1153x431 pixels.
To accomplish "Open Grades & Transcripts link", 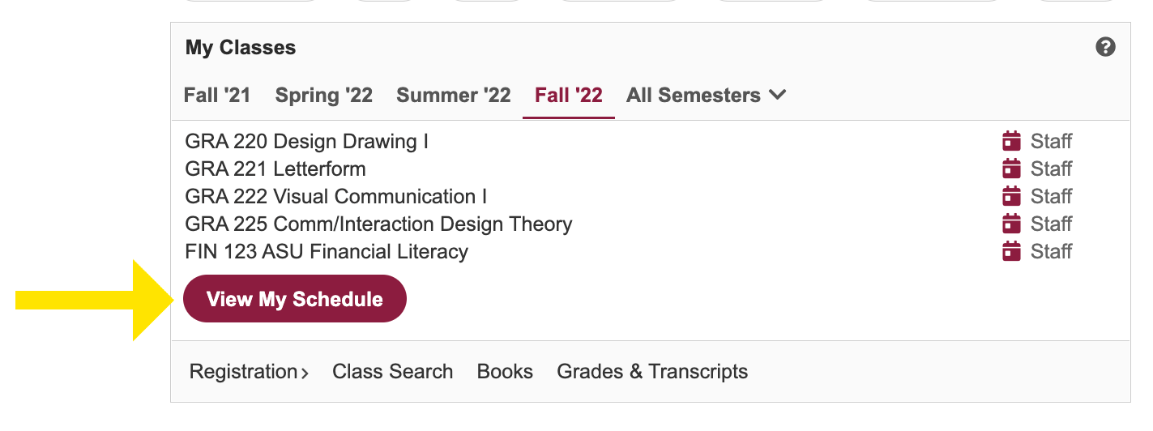I will (652, 372).
